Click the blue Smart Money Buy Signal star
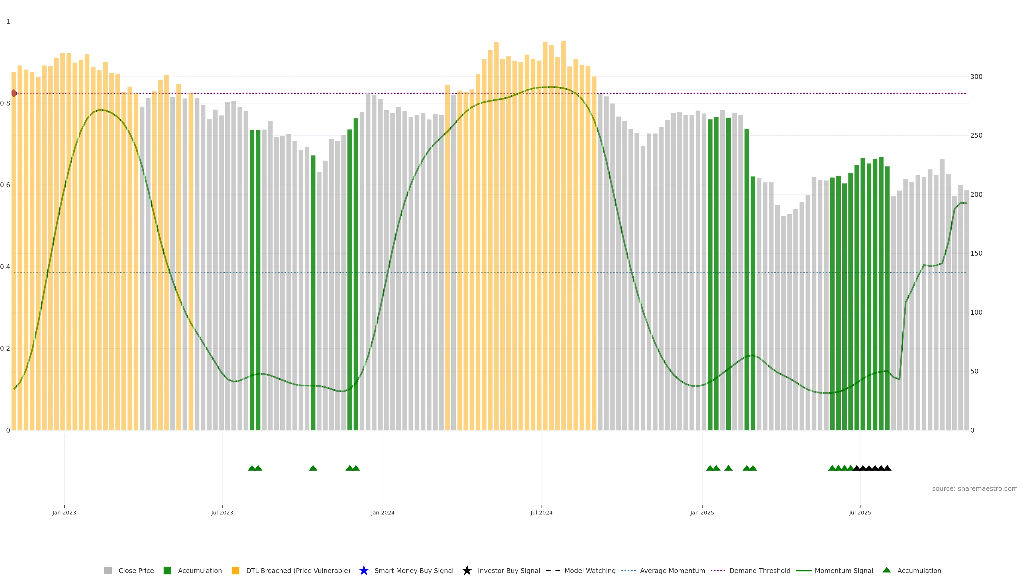 (x=364, y=570)
